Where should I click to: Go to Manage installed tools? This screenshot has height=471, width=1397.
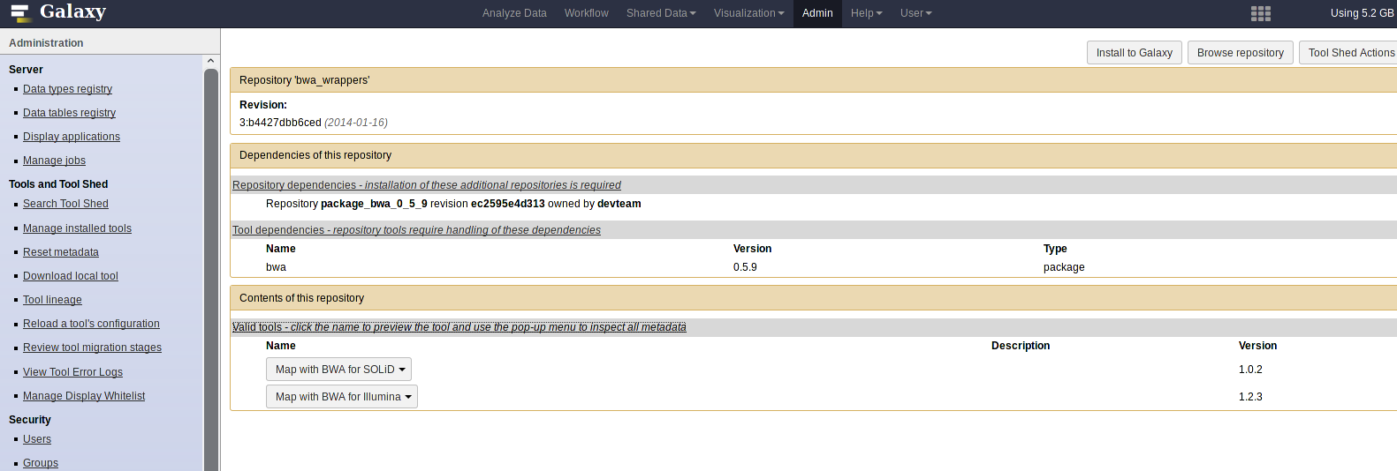tap(77, 228)
